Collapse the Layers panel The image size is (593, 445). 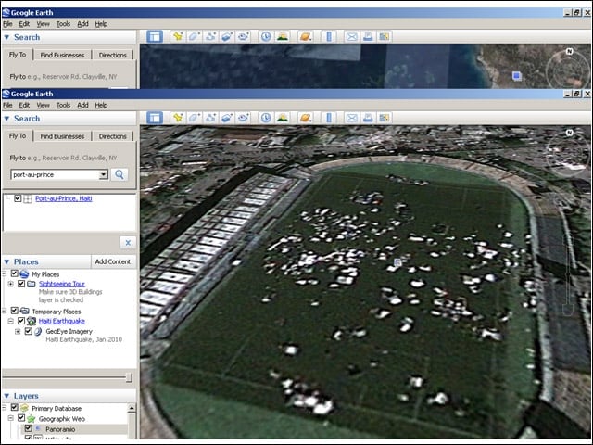(6, 396)
